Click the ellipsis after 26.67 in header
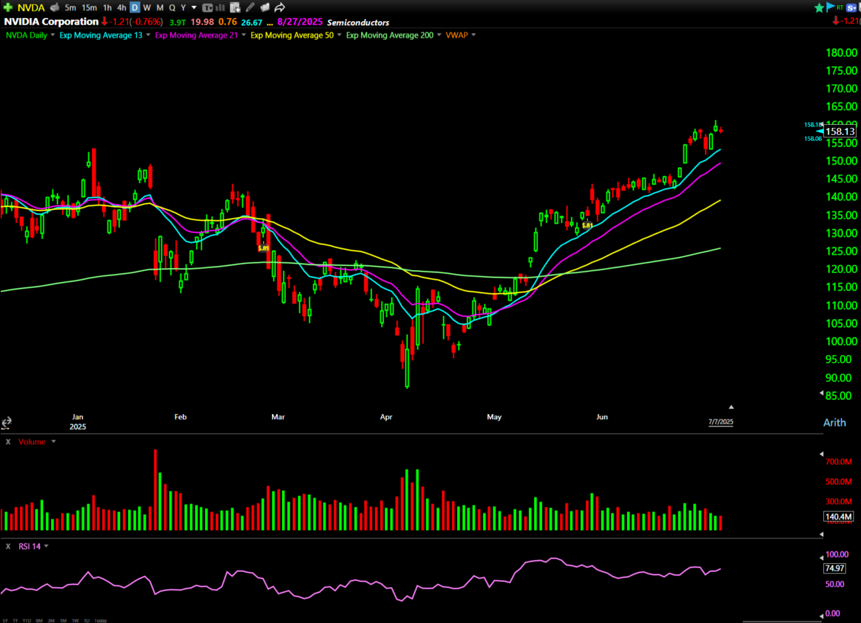 click(270, 24)
